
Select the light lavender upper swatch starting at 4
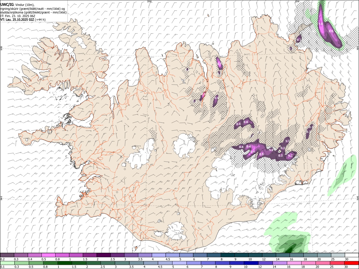[158, 255]
